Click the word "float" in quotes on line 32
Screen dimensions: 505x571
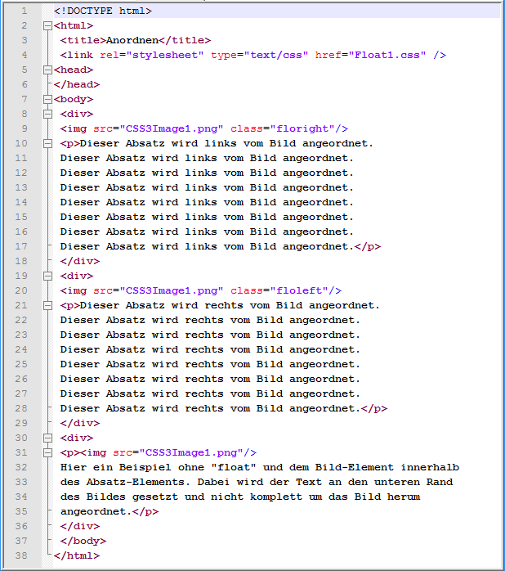pyautogui.click(x=234, y=467)
